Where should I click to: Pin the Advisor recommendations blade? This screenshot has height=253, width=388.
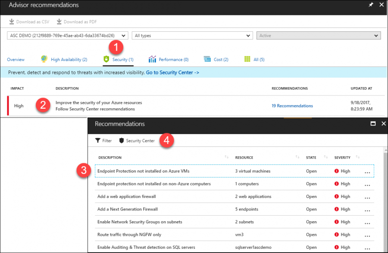(371, 5)
